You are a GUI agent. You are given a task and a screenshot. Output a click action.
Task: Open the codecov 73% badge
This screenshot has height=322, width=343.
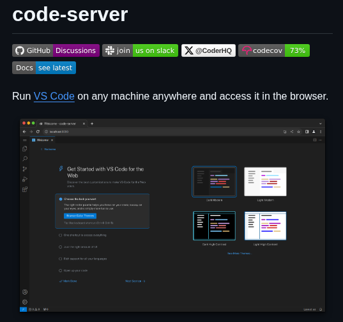(x=274, y=50)
